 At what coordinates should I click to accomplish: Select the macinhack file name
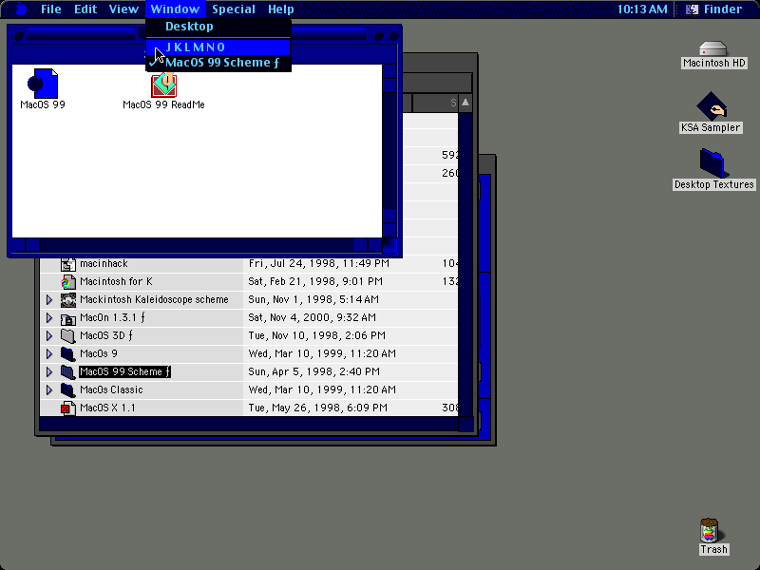coord(104,264)
